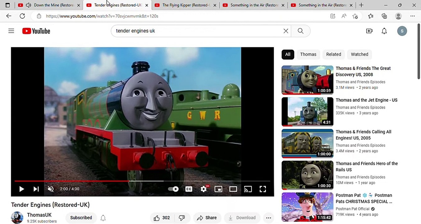Screen dimensions: 421x224
Task: Skip to next video in player
Action: pos(36,189)
